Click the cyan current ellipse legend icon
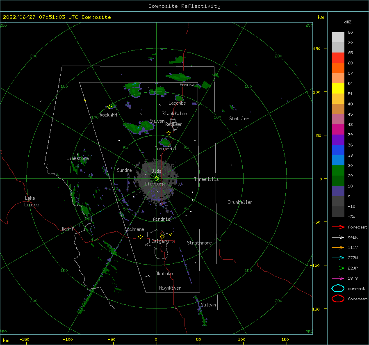Image resolution: width=369 pixels, height=345 pixels. 338,288
